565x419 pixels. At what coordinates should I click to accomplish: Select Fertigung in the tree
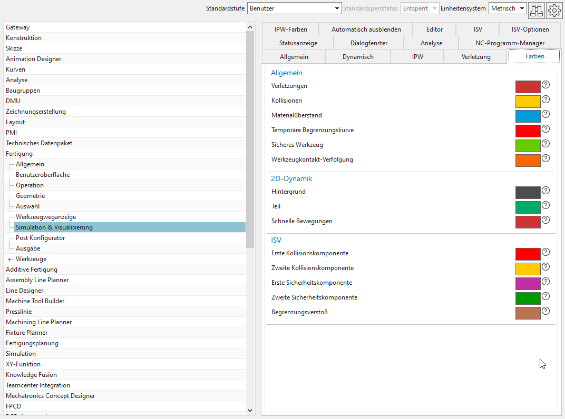coord(125,154)
